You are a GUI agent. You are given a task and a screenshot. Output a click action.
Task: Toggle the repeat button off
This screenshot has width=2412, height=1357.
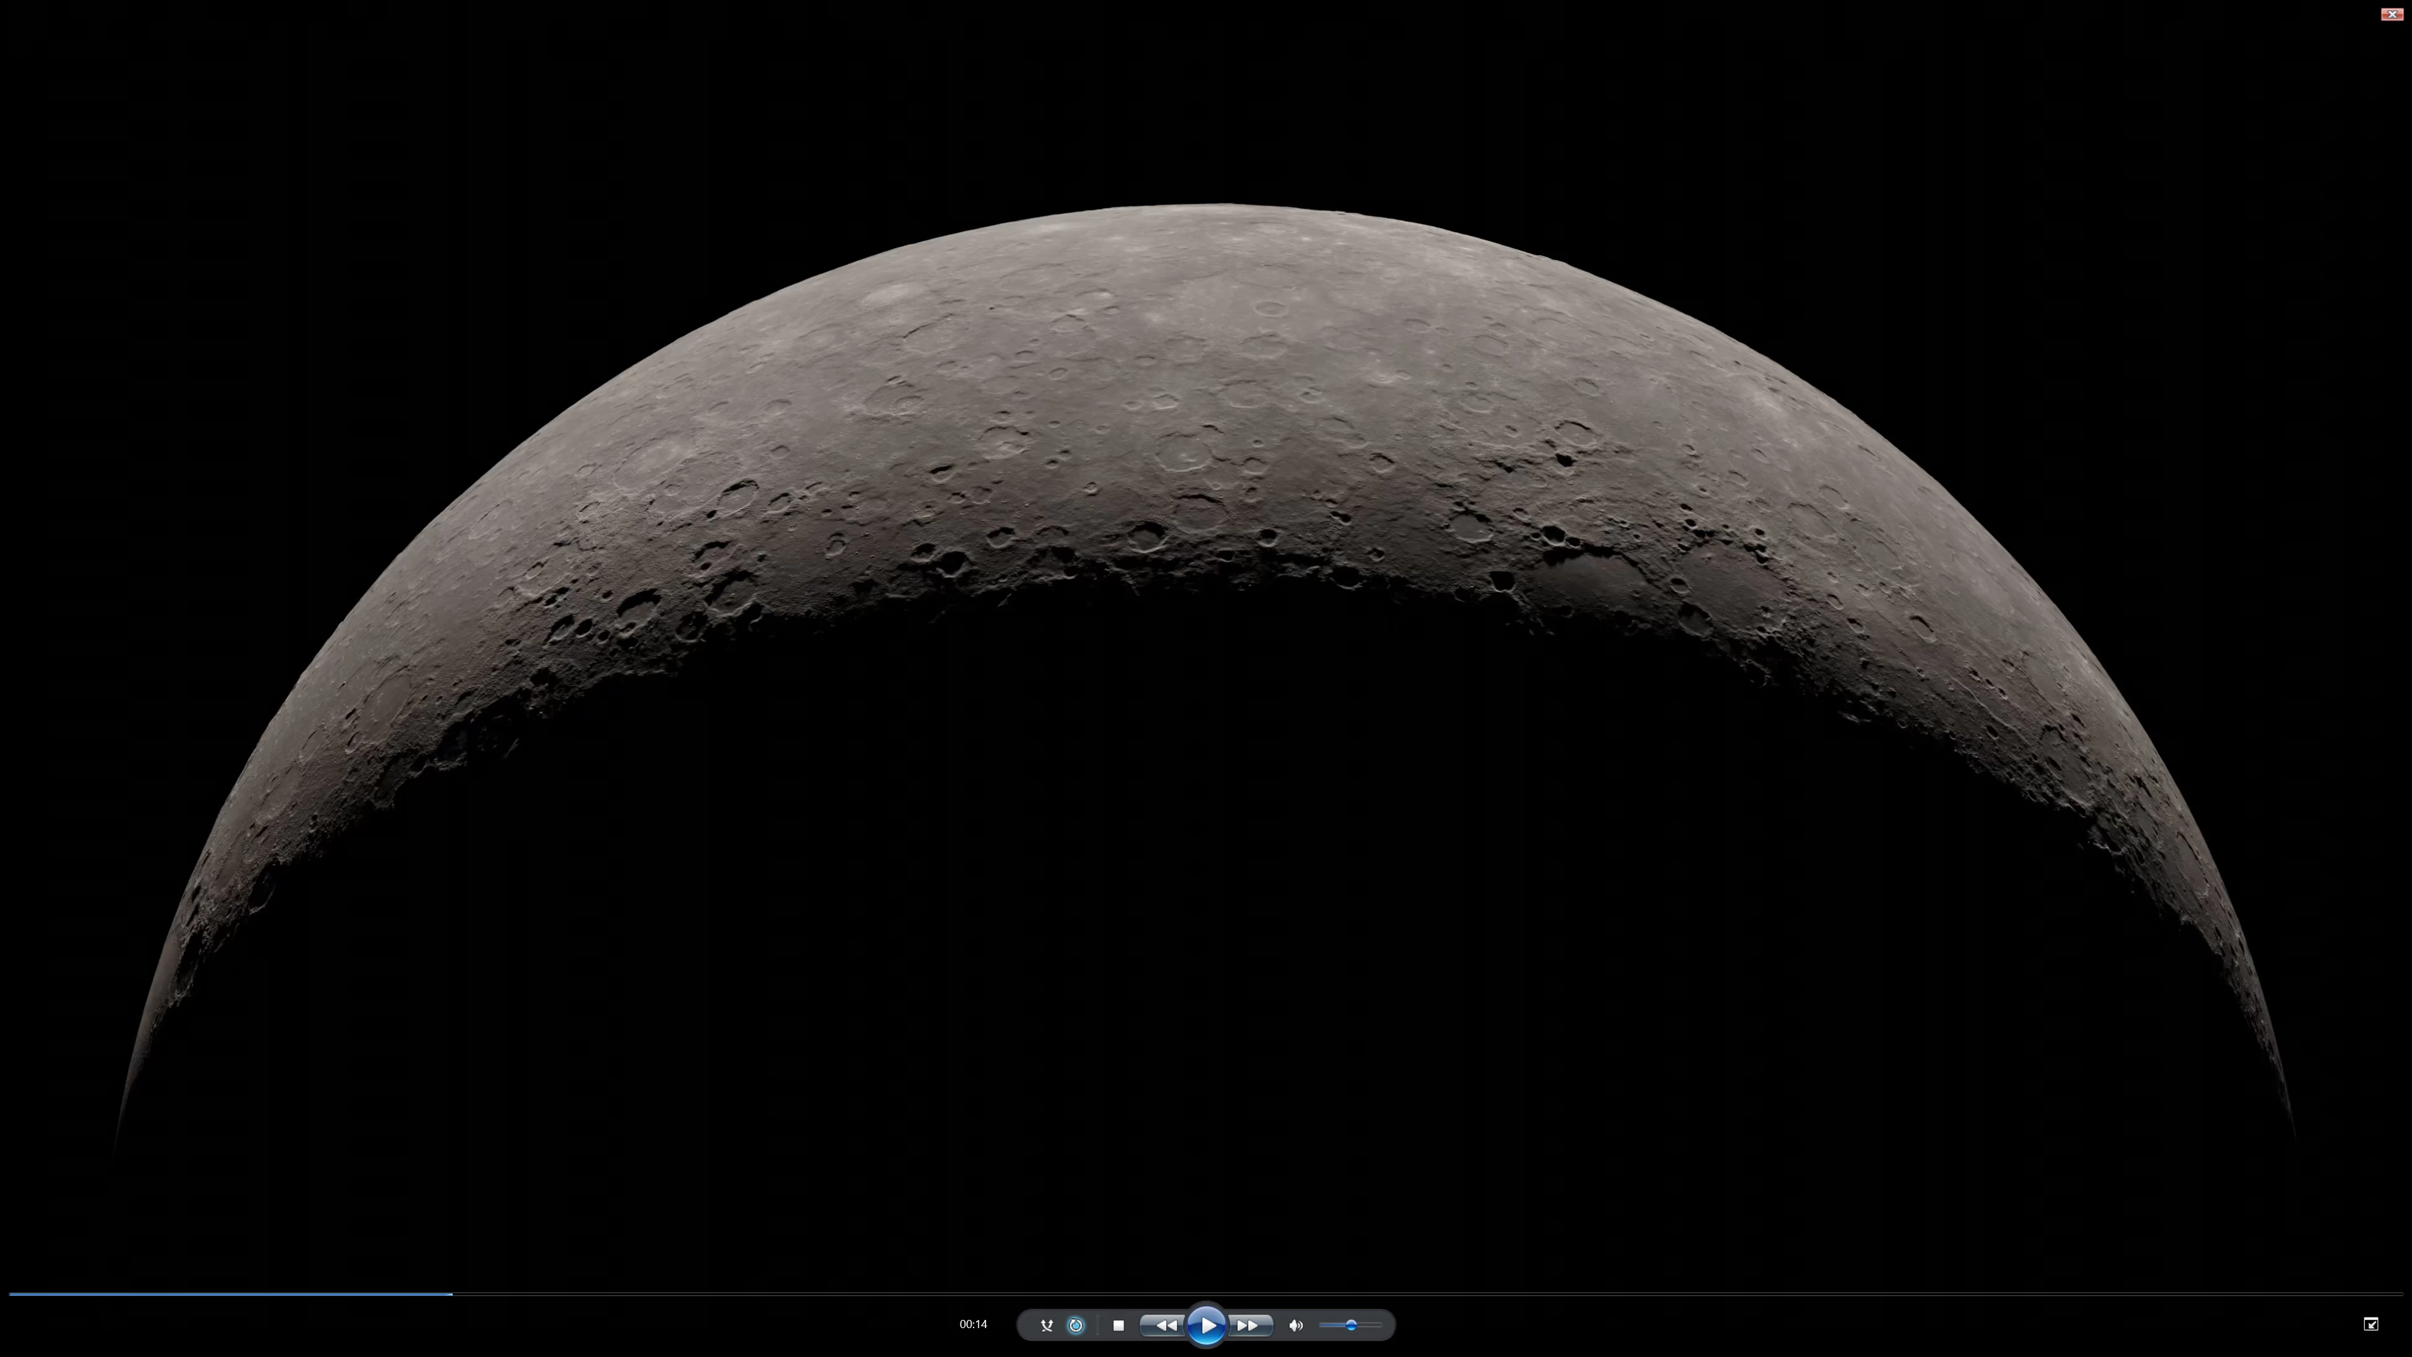(x=1076, y=1325)
